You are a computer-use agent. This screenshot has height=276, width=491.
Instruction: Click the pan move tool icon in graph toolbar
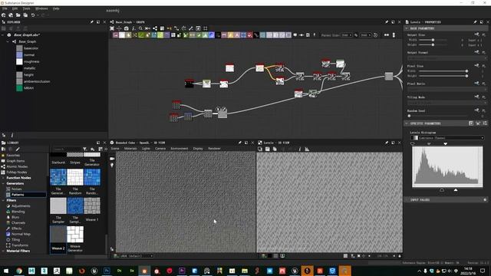point(119,28)
